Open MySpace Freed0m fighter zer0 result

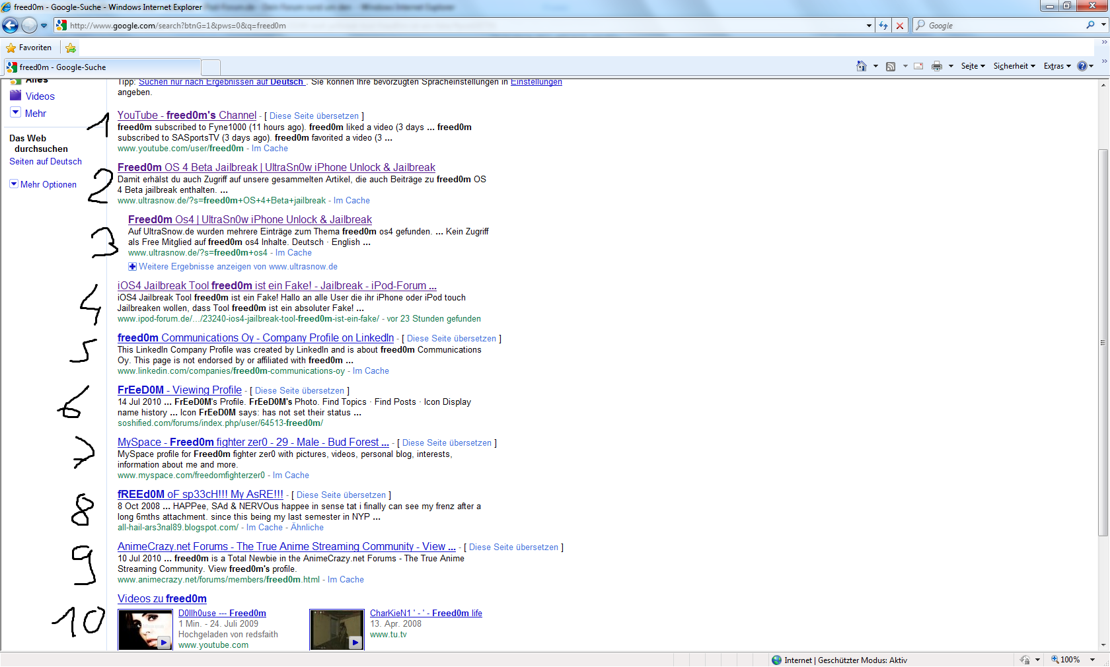coord(253,442)
